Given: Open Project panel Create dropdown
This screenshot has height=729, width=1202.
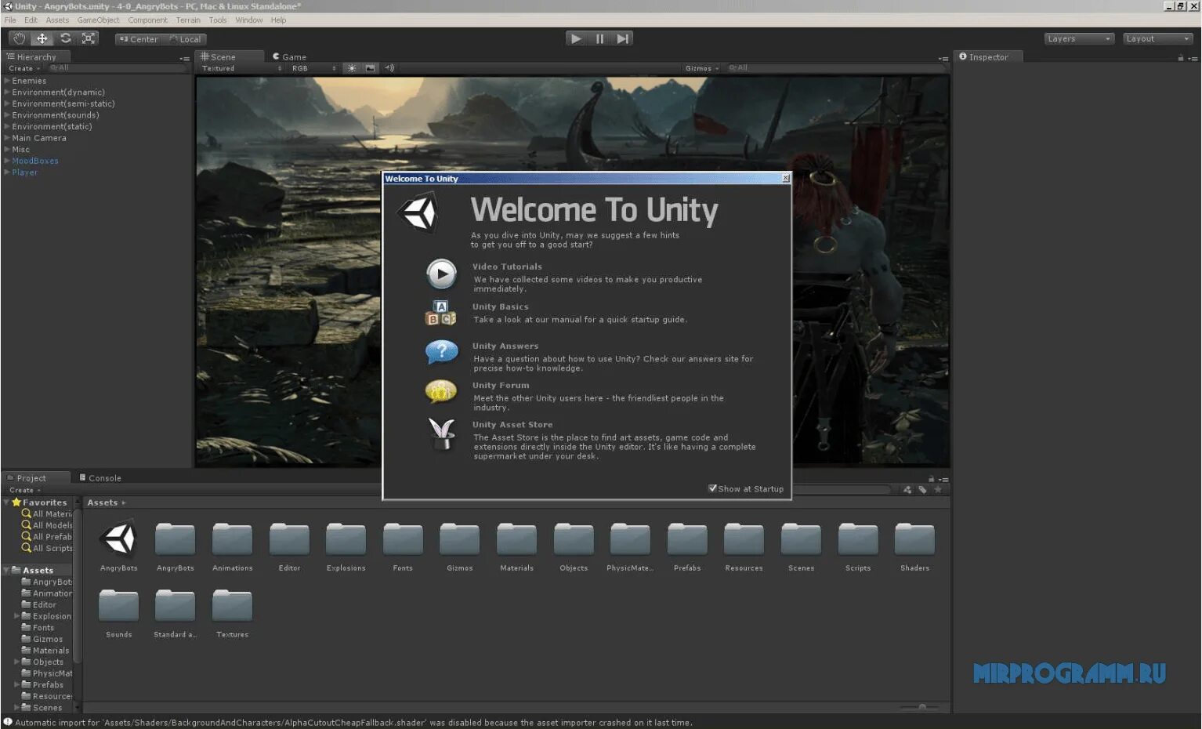Looking at the screenshot, I should click(25, 490).
